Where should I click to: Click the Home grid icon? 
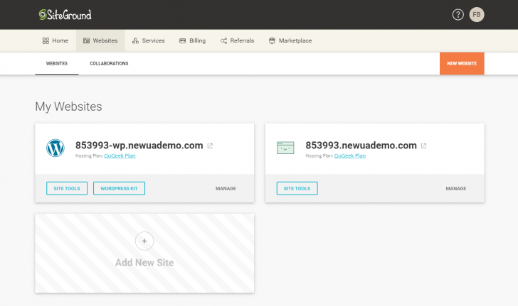click(x=46, y=40)
